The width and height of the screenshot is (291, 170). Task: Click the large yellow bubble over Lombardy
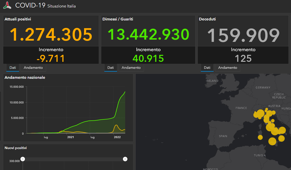(260, 113)
